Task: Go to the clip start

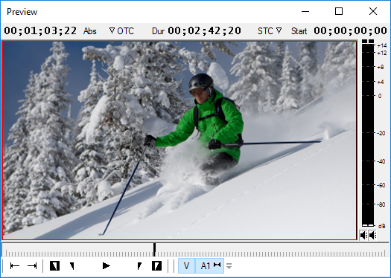Action: [x=15, y=266]
